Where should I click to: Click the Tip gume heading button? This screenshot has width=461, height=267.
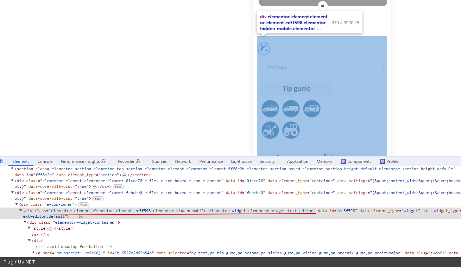pos(297,89)
